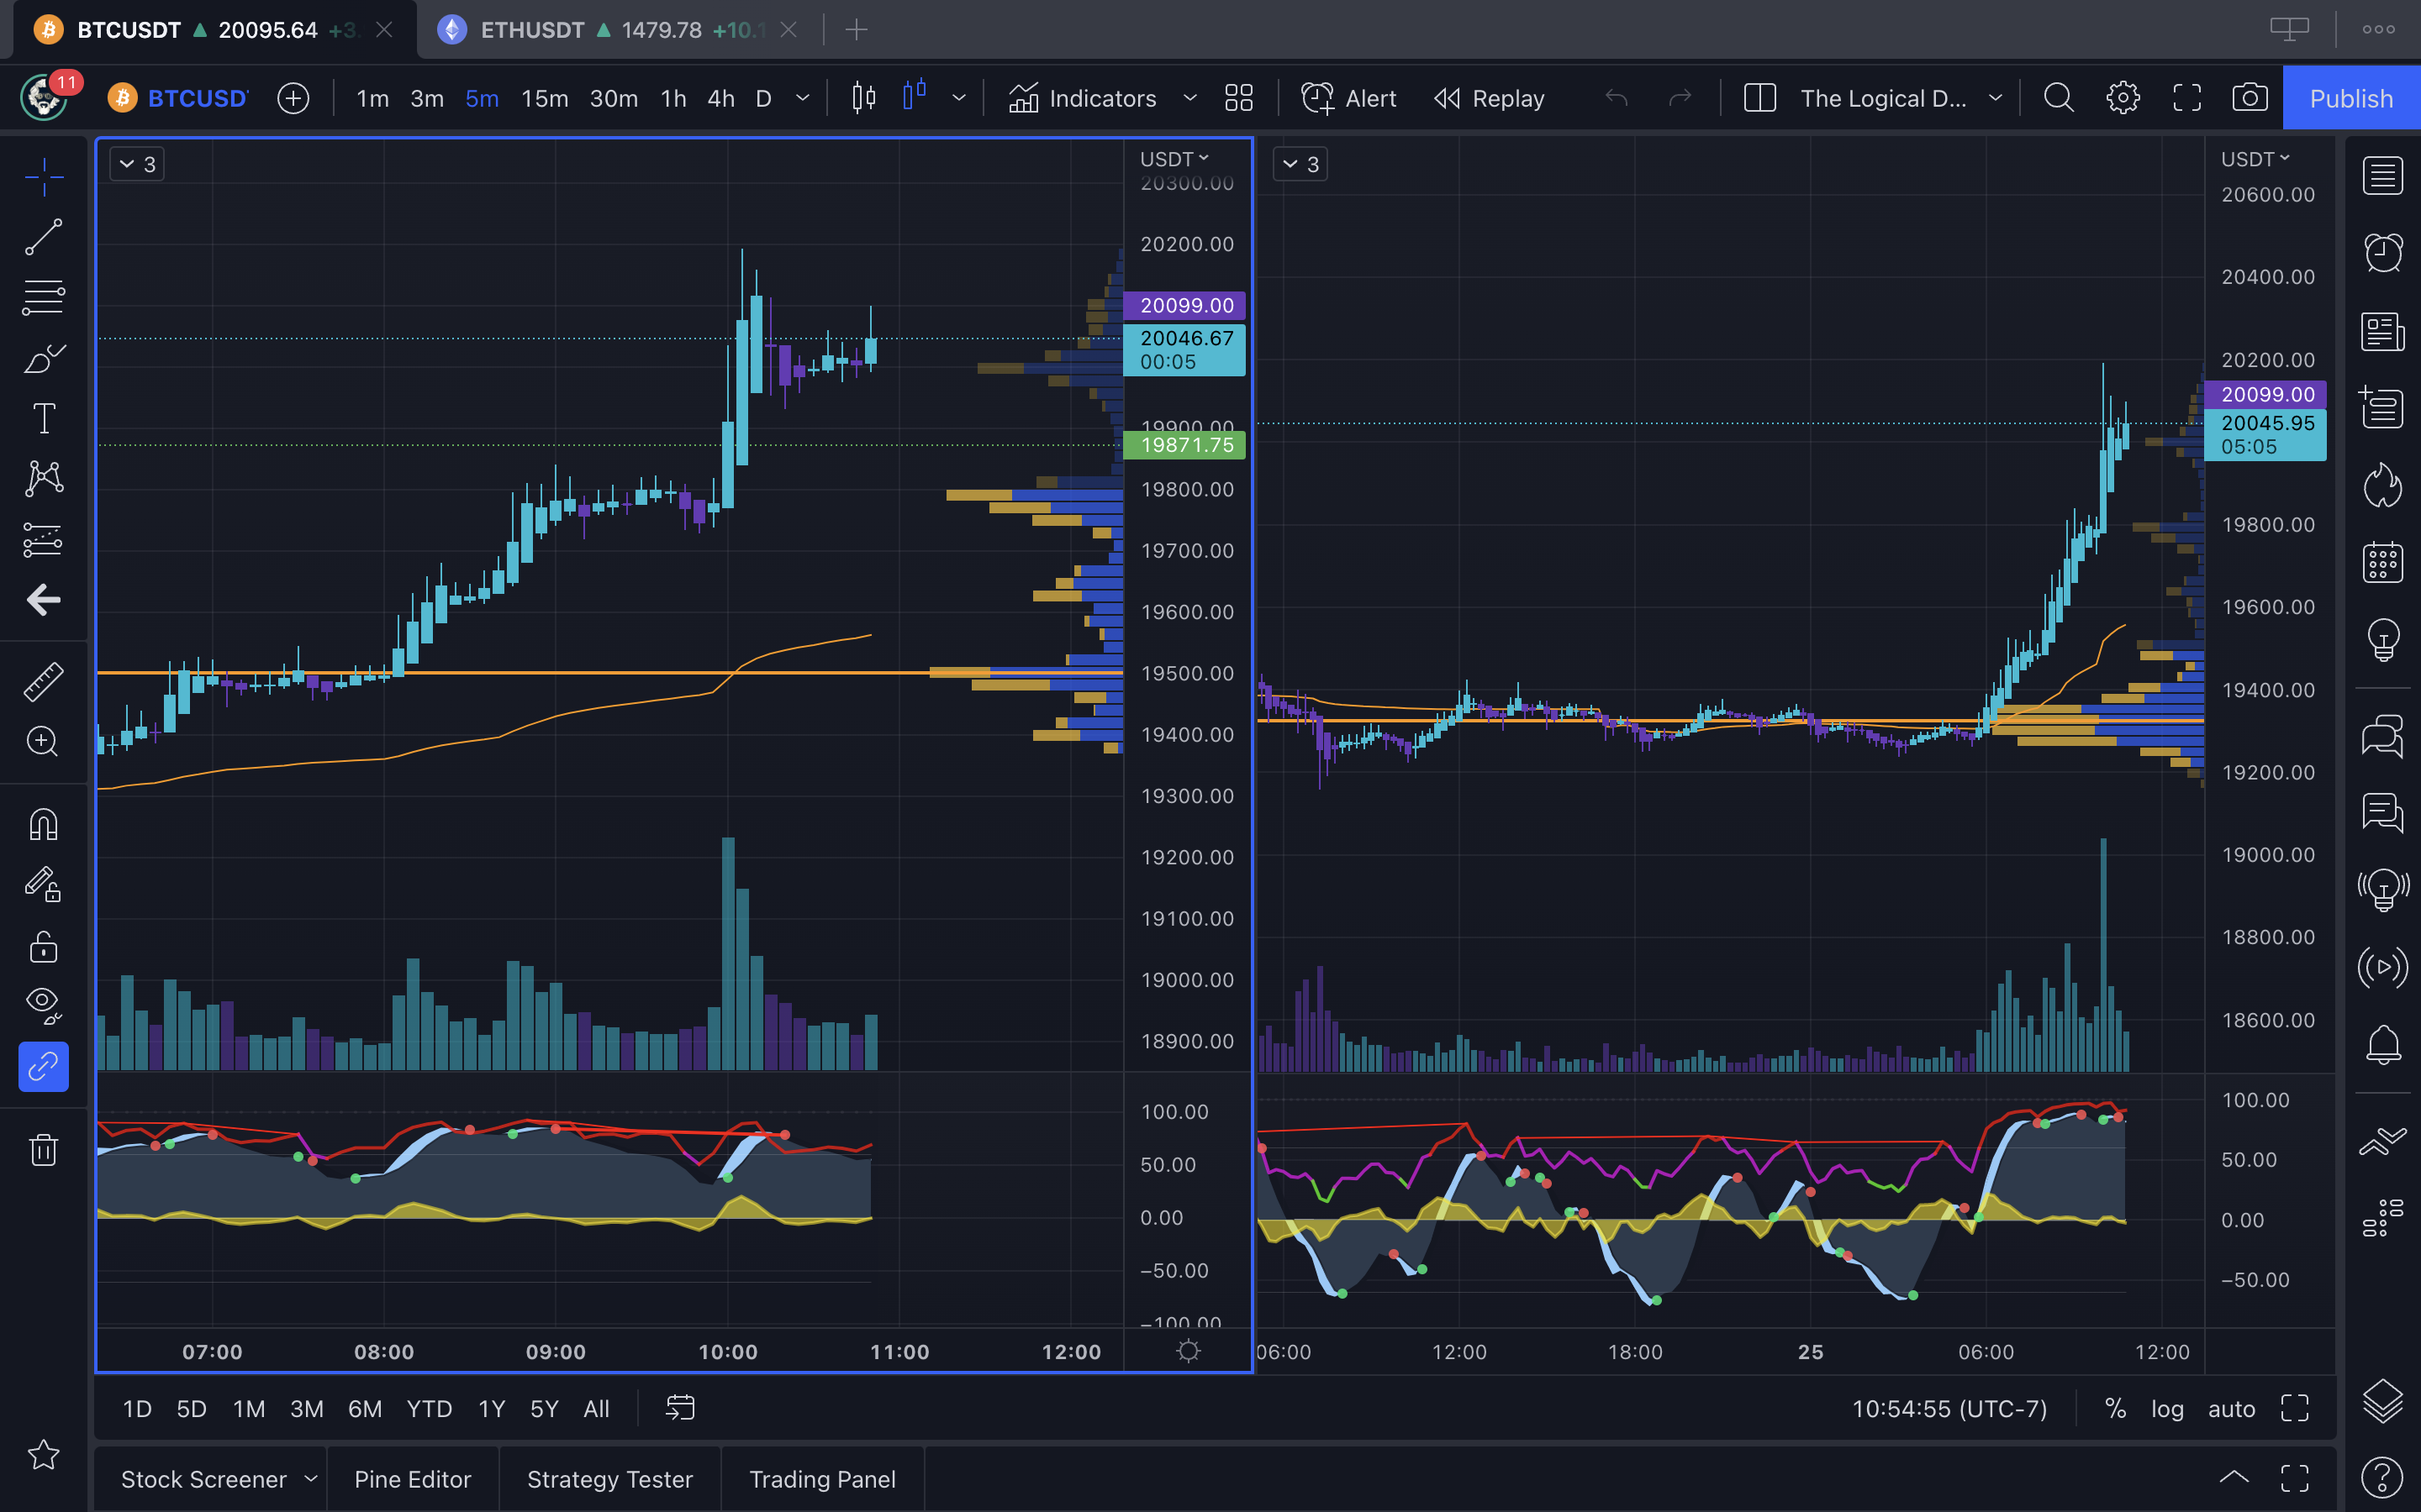Open the public chats panel
The height and width of the screenshot is (1512, 2421).
coord(2383,737)
